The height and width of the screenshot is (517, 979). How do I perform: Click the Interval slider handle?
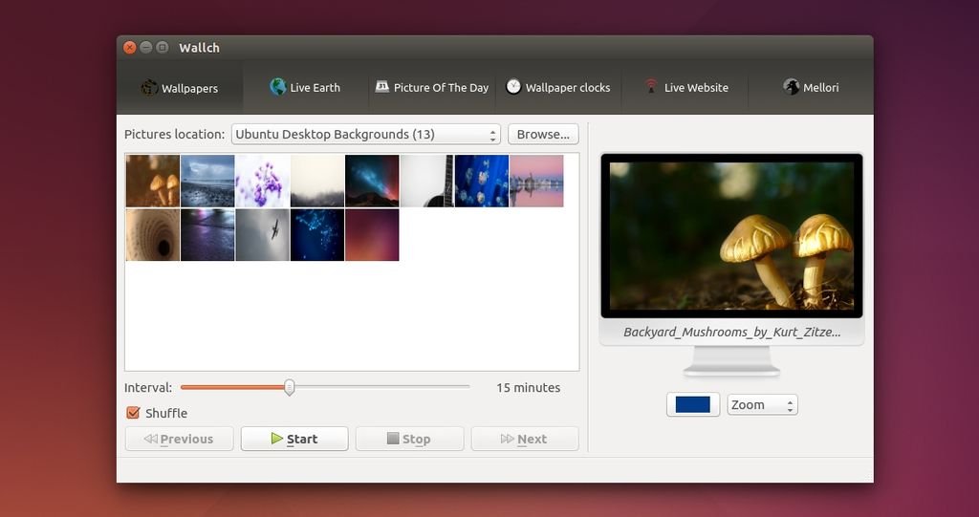click(289, 387)
